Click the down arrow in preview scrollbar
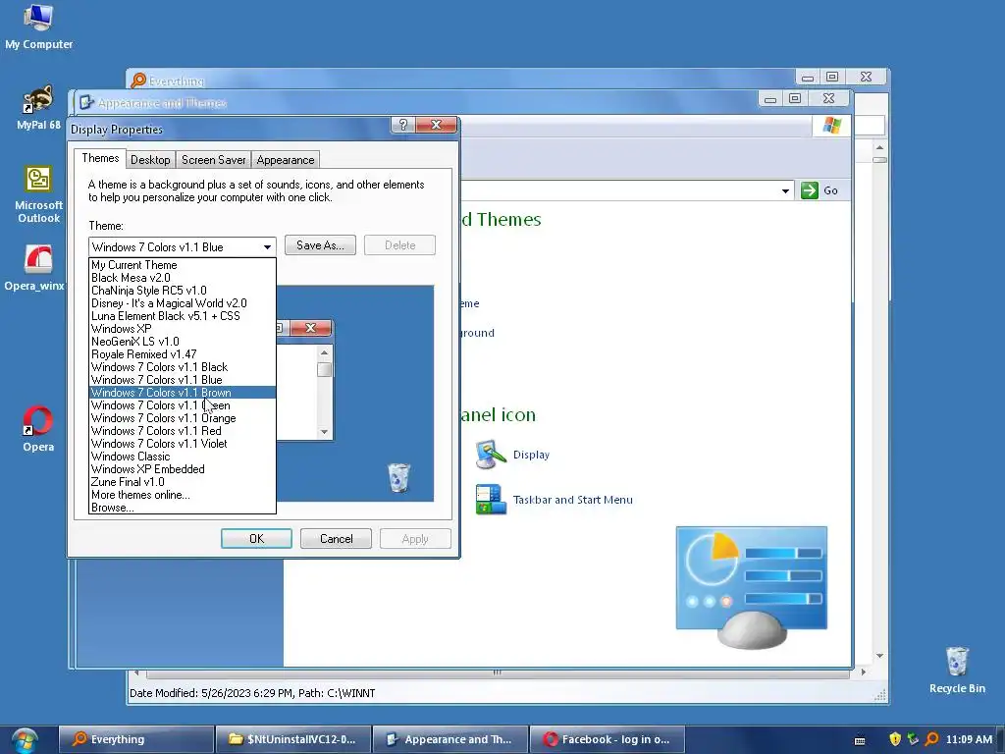The height and width of the screenshot is (754, 1005). pyautogui.click(x=324, y=432)
